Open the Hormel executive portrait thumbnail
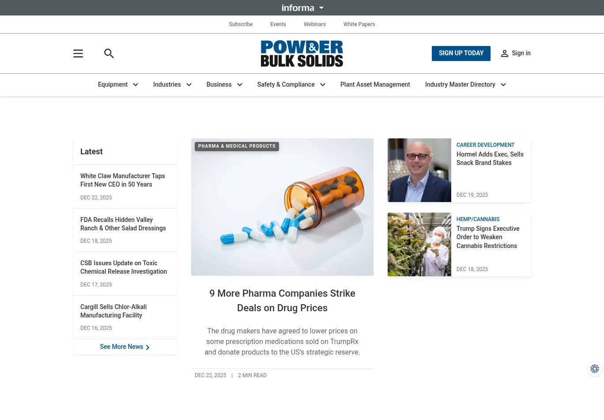This screenshot has width=604, height=420. coord(419,170)
